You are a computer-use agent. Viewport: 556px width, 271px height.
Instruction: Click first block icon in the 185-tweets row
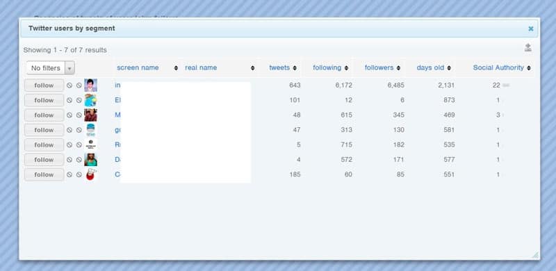click(x=69, y=175)
